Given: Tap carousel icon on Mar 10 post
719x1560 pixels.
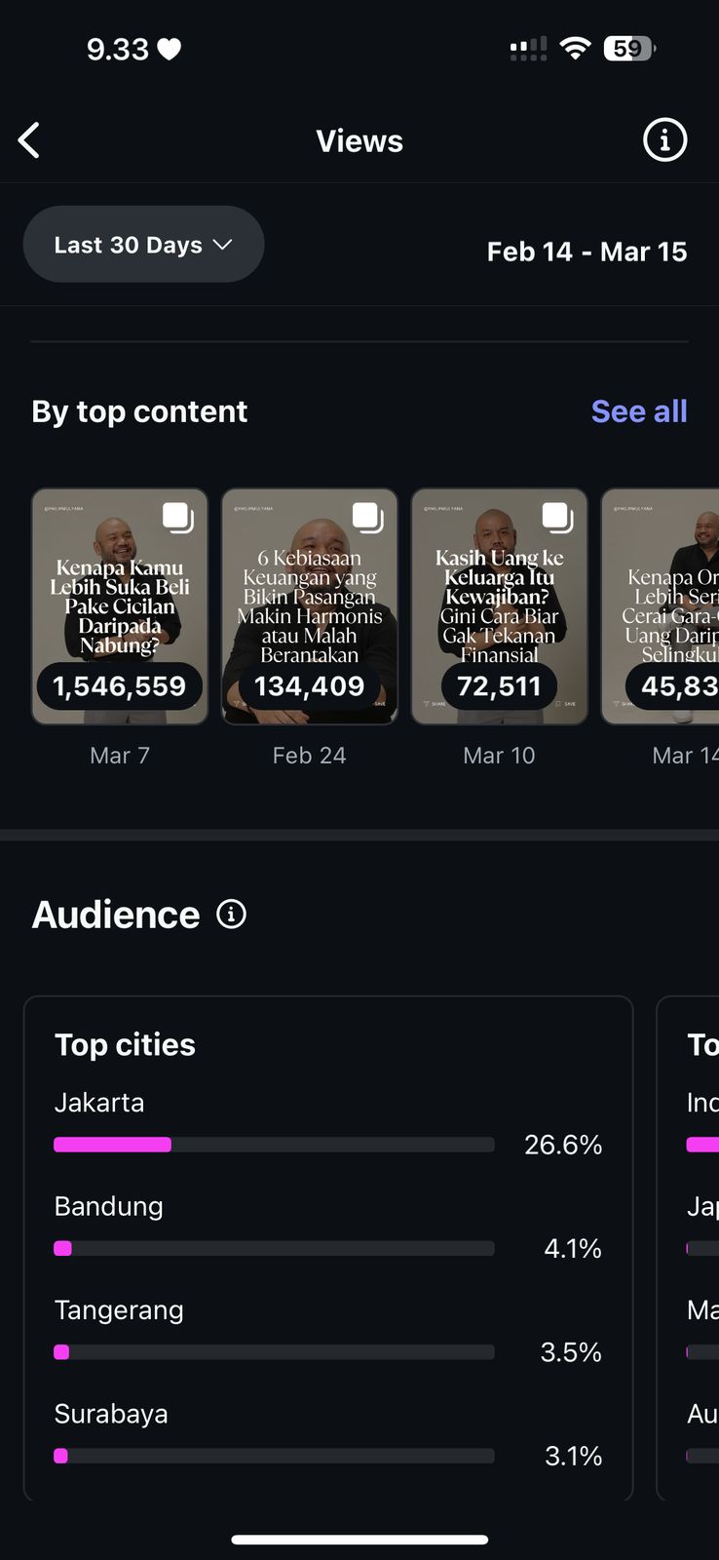Looking at the screenshot, I should coord(557,517).
